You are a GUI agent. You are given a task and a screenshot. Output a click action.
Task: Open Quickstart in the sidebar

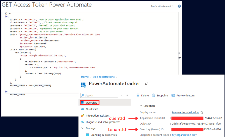(92, 109)
